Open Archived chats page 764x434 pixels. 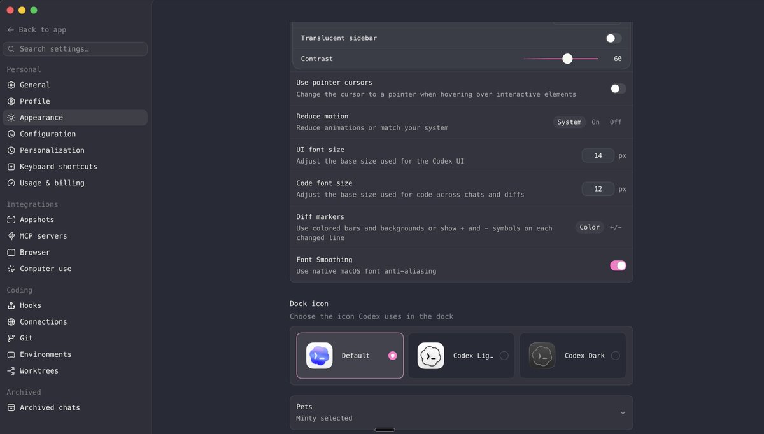pos(75,408)
